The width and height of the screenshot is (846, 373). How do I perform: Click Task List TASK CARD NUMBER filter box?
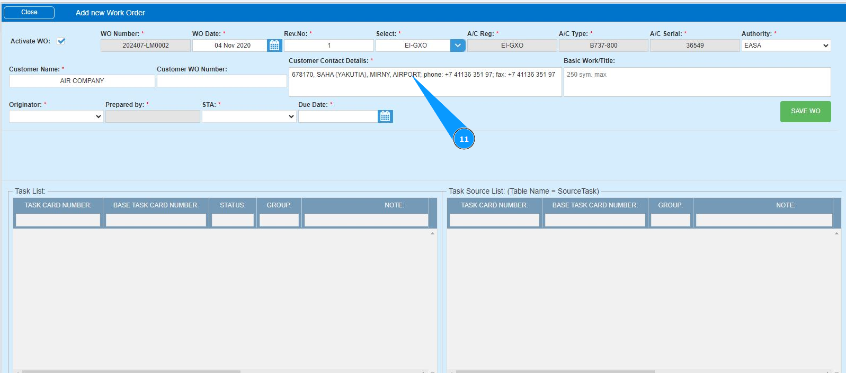(58, 220)
